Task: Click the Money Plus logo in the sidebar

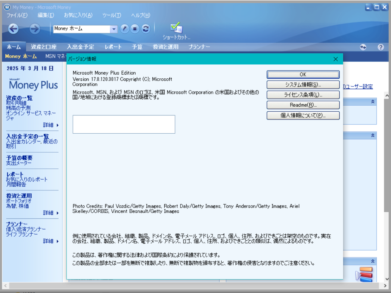Action: coord(33,84)
